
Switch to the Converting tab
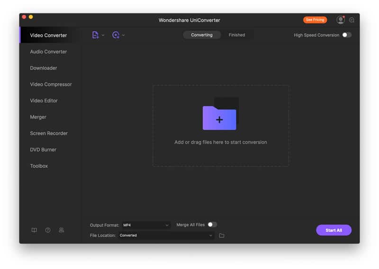(202, 35)
